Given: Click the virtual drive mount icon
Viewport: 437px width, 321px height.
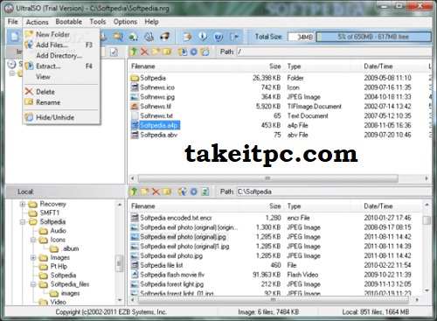Looking at the screenshot, I should 165,37.
